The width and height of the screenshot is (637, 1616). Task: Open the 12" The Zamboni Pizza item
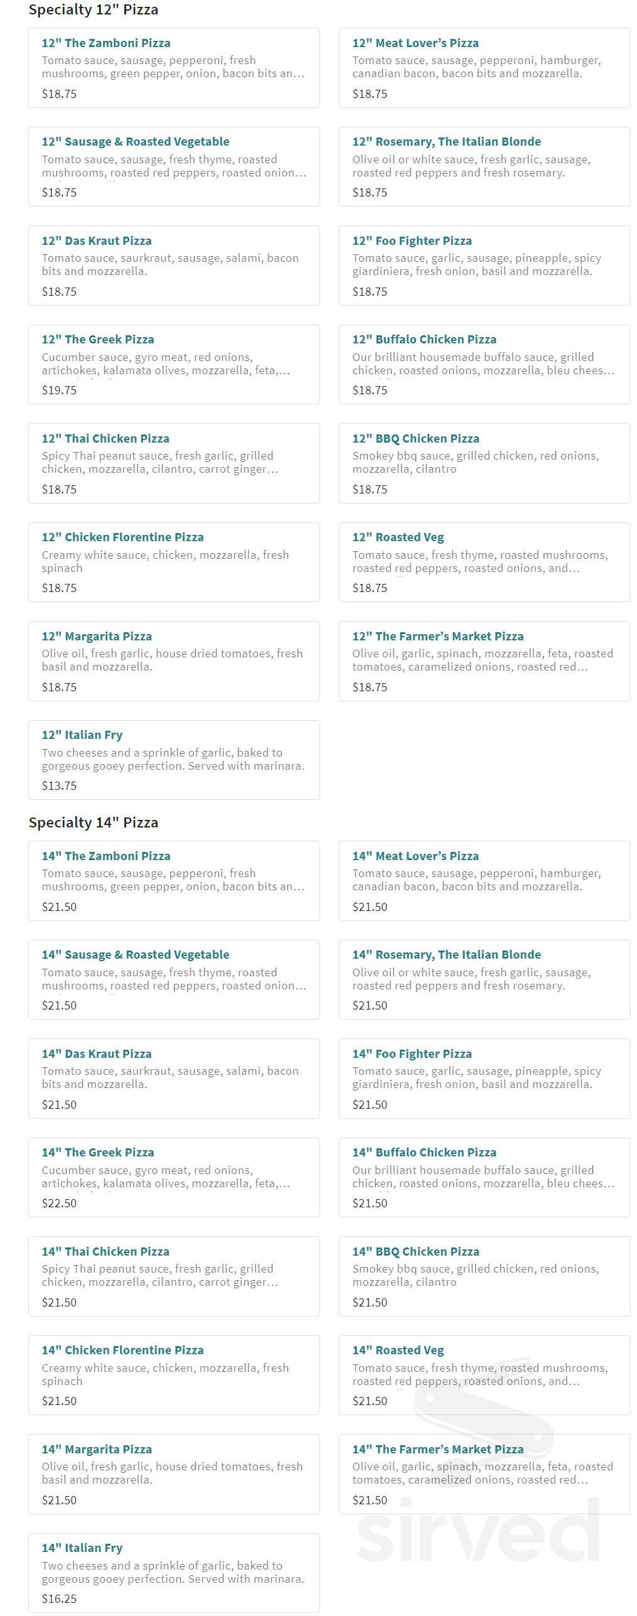106,43
